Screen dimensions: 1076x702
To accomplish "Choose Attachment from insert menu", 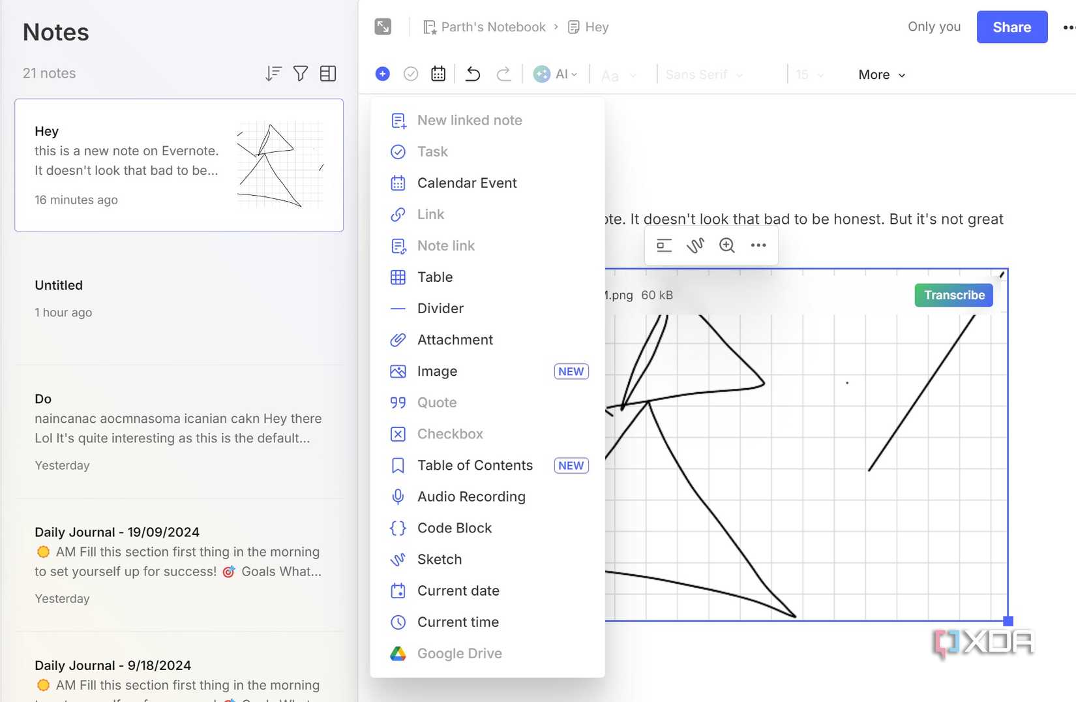I will [x=487, y=340].
